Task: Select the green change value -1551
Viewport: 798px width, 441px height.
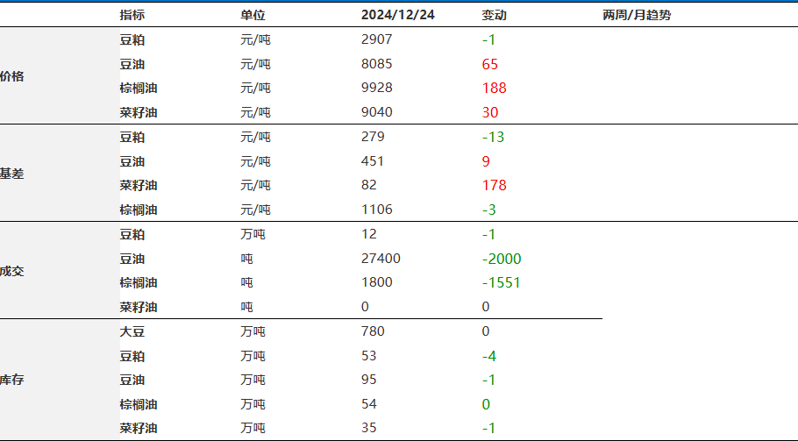Action: [x=502, y=283]
